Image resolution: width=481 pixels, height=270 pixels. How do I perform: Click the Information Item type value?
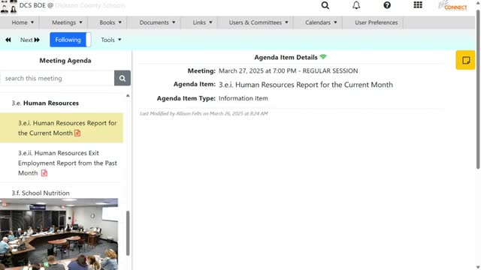pyautogui.click(x=244, y=98)
